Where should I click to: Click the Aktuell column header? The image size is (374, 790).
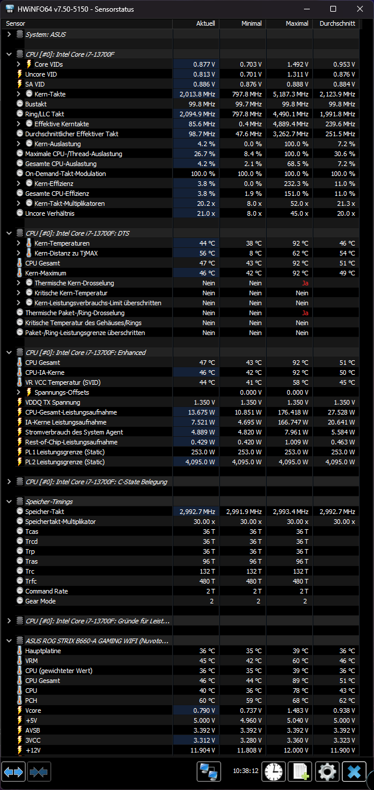[195, 23]
